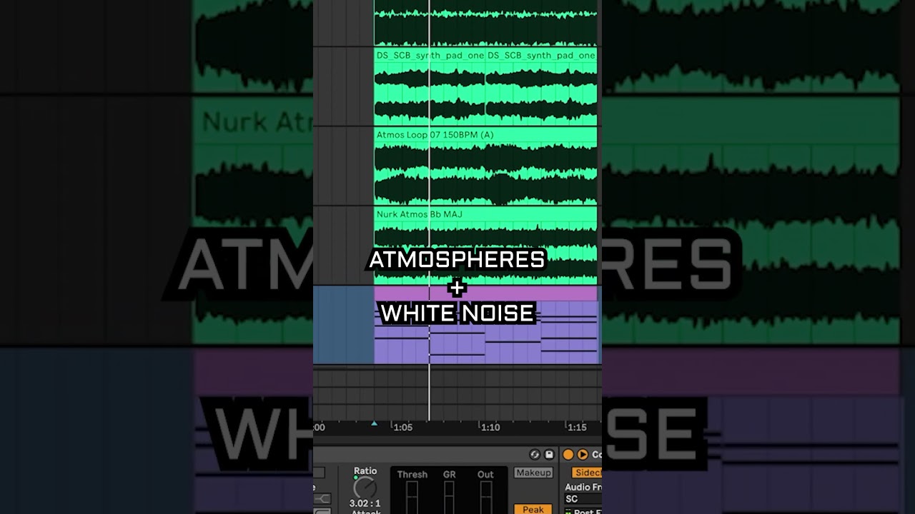This screenshot has height=514, width=915.
Task: Open the Audio From SC dropdown
Action: tap(583, 499)
